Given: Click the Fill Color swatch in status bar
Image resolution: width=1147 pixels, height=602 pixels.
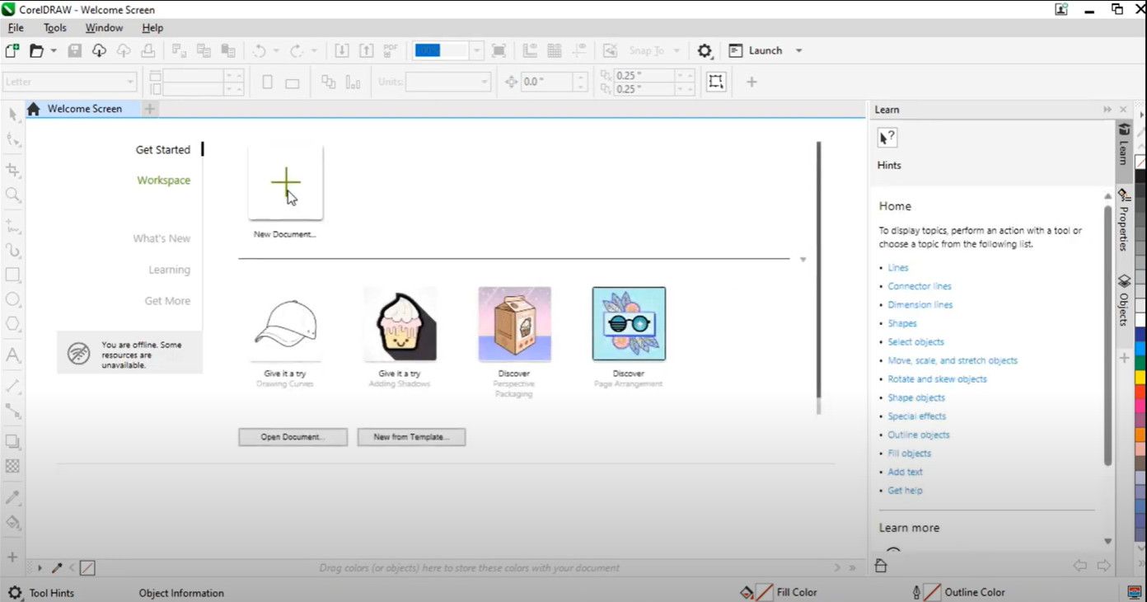Looking at the screenshot, I should [x=765, y=592].
